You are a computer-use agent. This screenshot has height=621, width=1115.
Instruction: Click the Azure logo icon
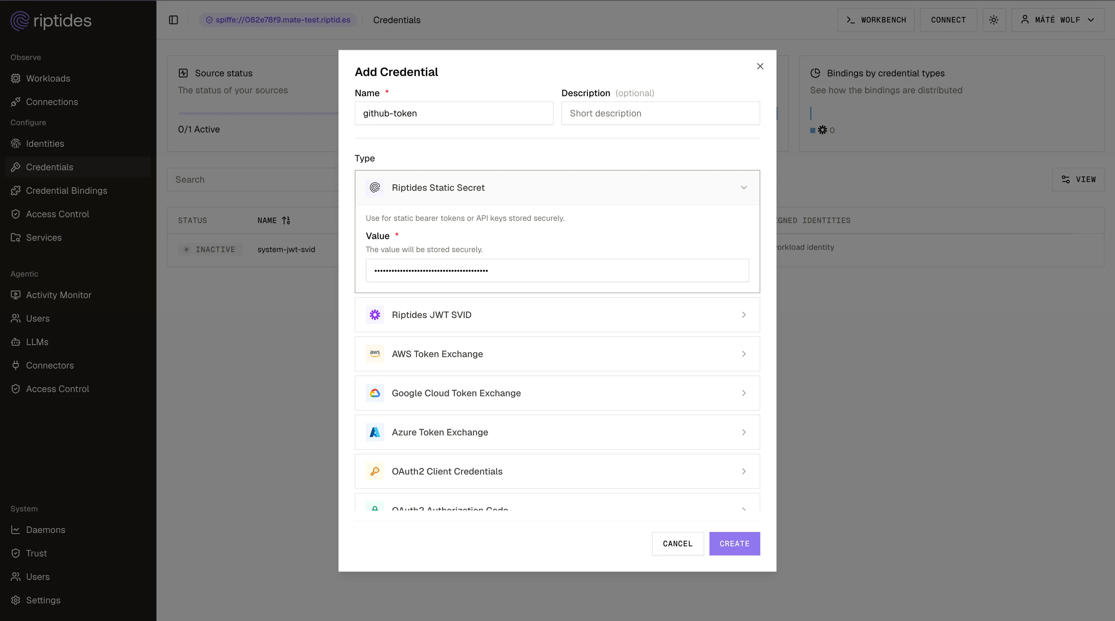tap(375, 432)
